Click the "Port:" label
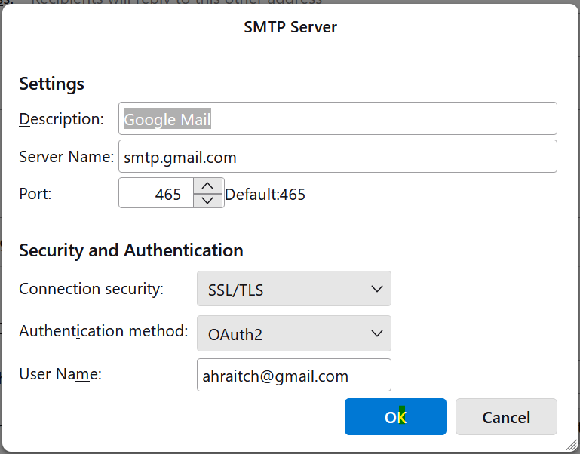The image size is (580, 454). pos(35,193)
